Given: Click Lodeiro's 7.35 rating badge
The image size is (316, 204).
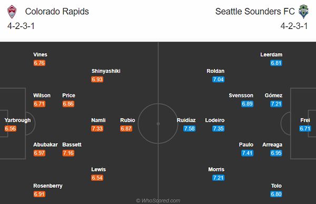Looking at the screenshot, I should click(x=218, y=129).
